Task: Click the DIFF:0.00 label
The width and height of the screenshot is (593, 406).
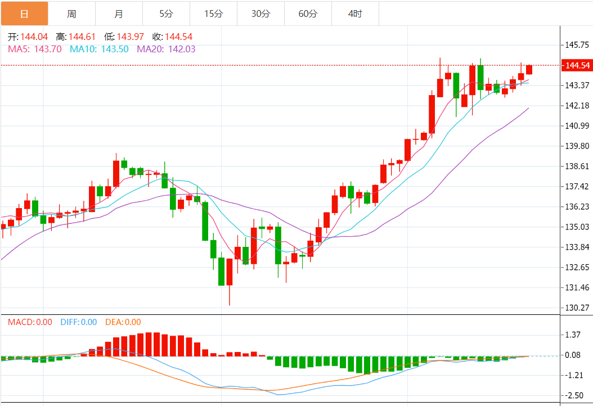Action: [79, 322]
